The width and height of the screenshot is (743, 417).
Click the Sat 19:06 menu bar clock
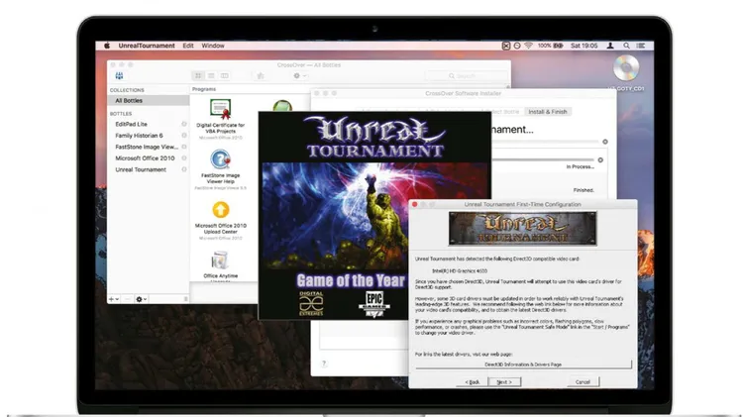point(584,46)
